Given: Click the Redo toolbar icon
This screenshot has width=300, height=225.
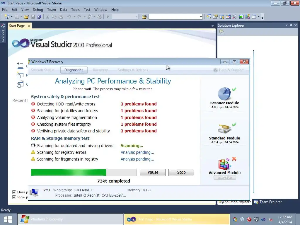Looking at the screenshot, I should tap(79, 17).
